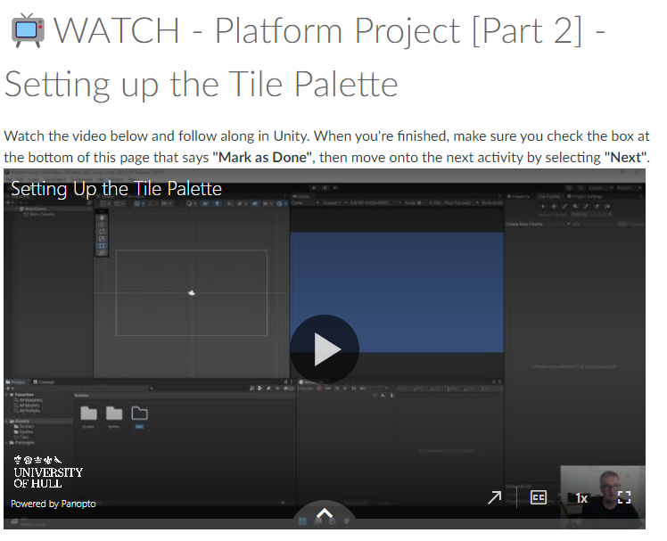Switch to the Tile Palette tab
Image resolution: width=667 pixels, height=541 pixels.
click(548, 196)
